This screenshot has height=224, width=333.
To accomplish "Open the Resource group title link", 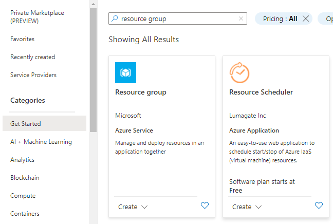I will coord(141,92).
